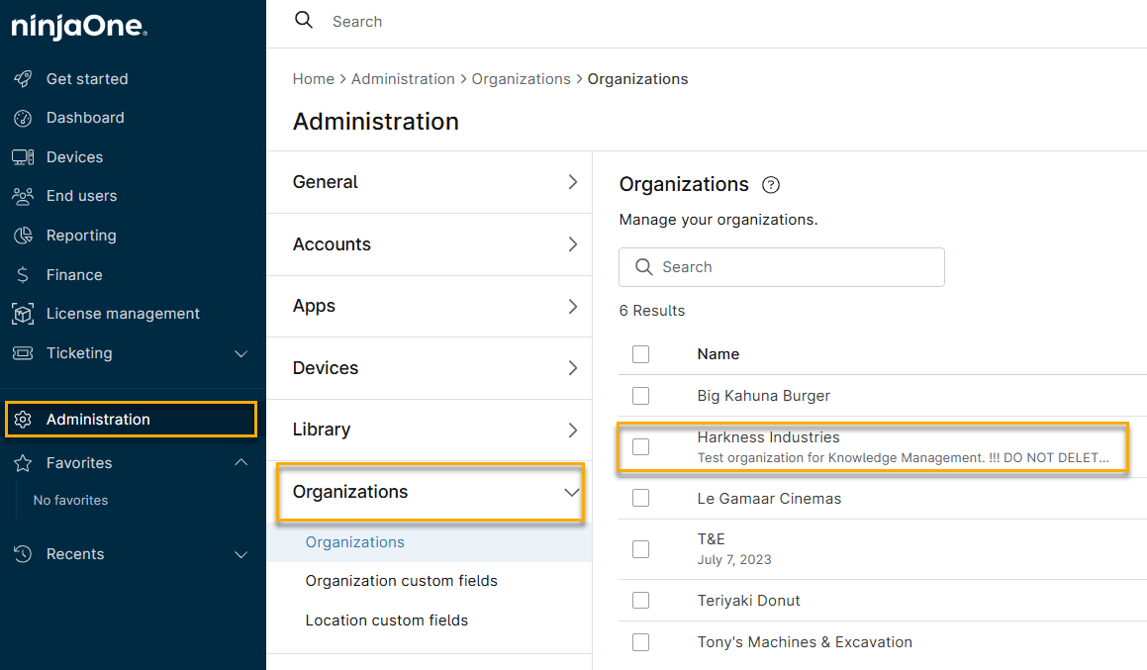Click the help question mark beside Organizations
1147x670 pixels.
(771, 185)
